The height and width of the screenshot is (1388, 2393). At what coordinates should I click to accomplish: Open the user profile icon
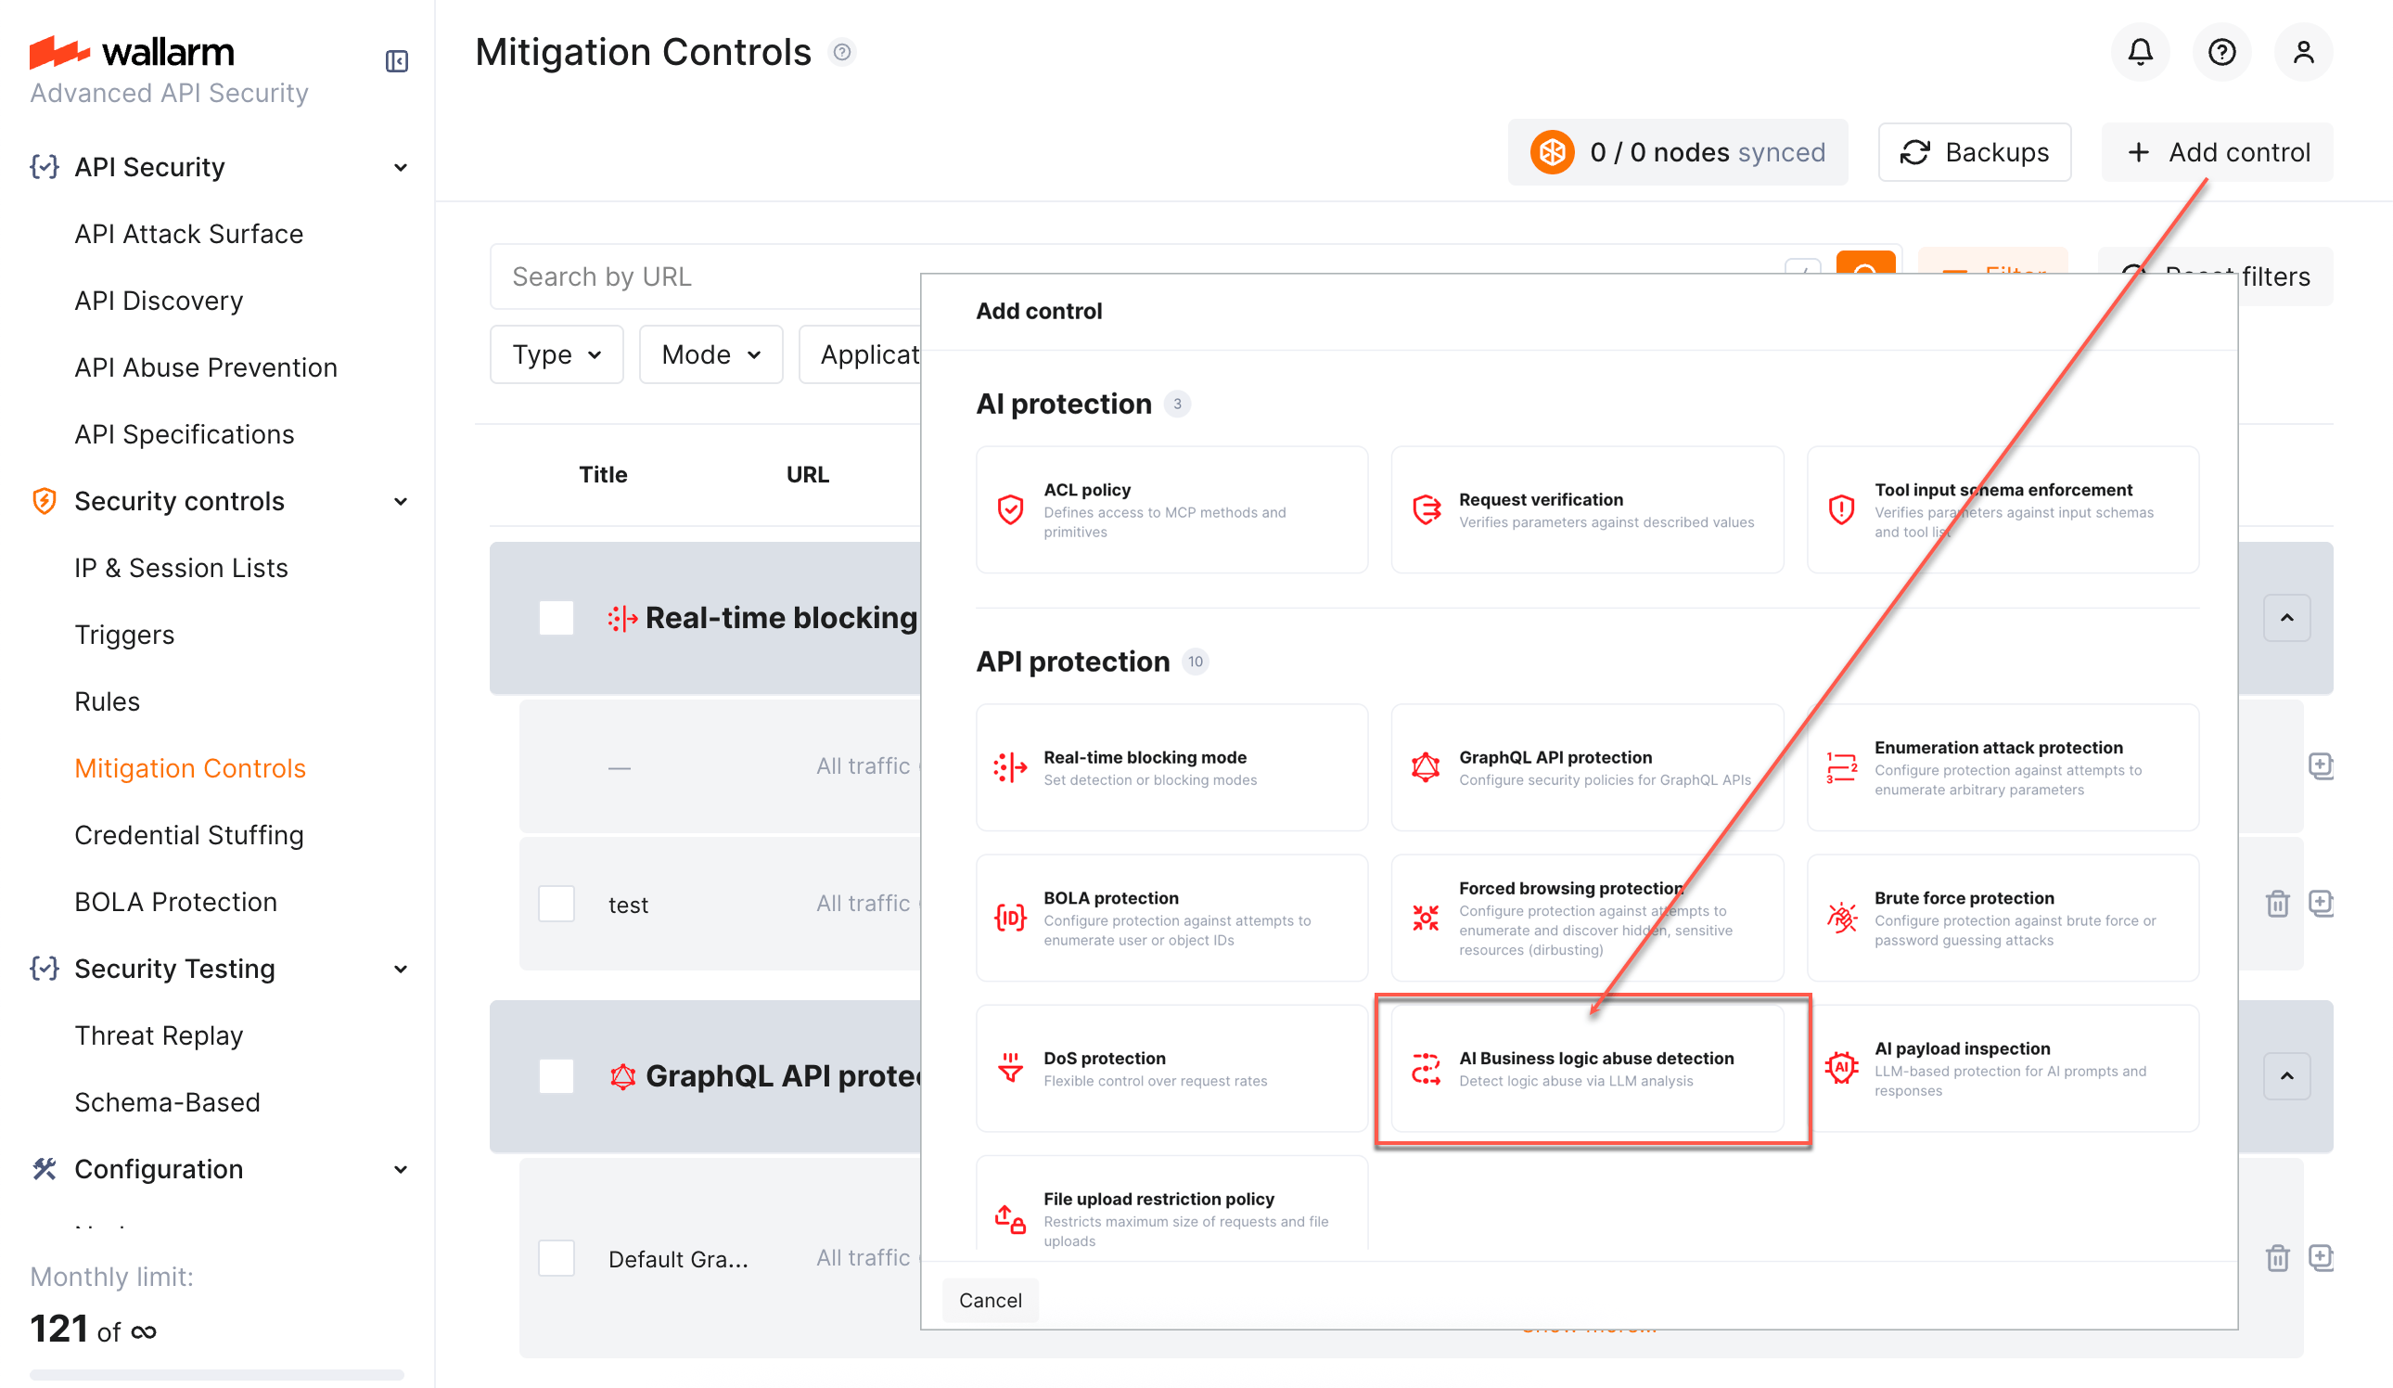(x=2303, y=52)
